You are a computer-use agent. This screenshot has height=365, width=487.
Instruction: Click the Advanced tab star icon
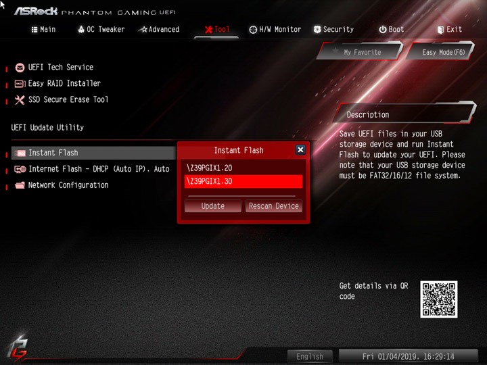tap(143, 30)
